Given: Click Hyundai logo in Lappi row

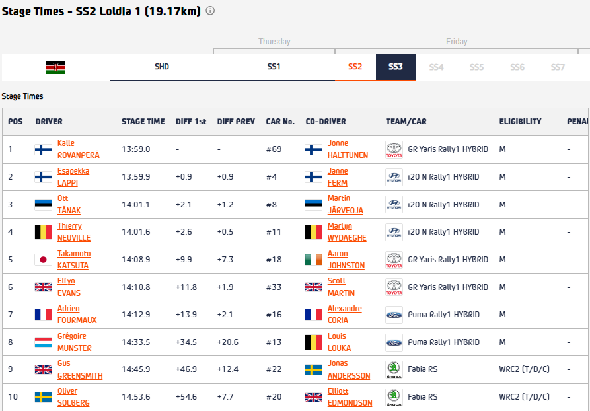Looking at the screenshot, I should [x=394, y=177].
